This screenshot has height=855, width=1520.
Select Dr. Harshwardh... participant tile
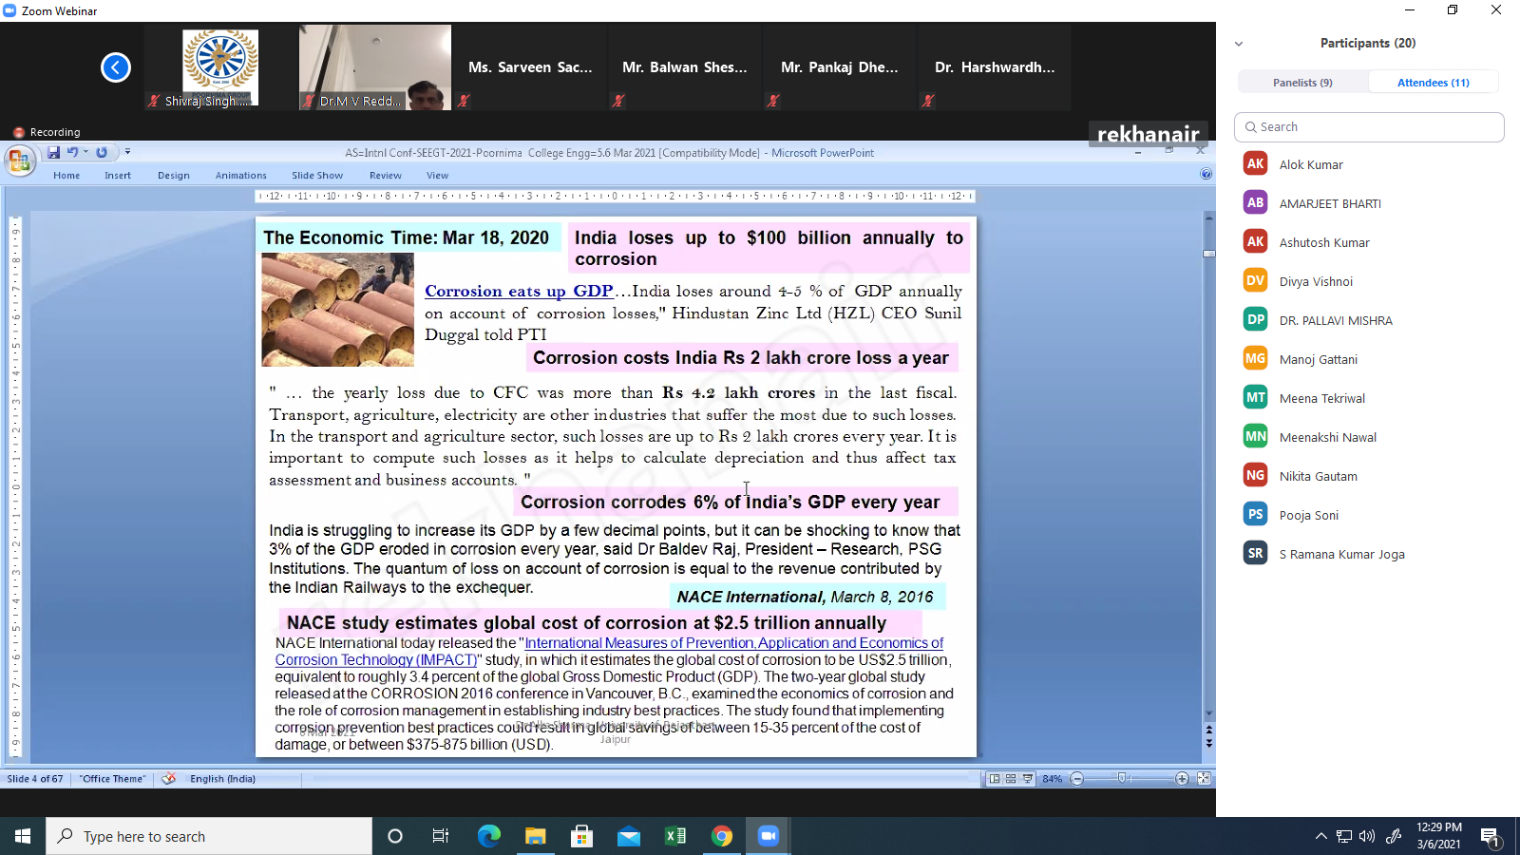(995, 67)
